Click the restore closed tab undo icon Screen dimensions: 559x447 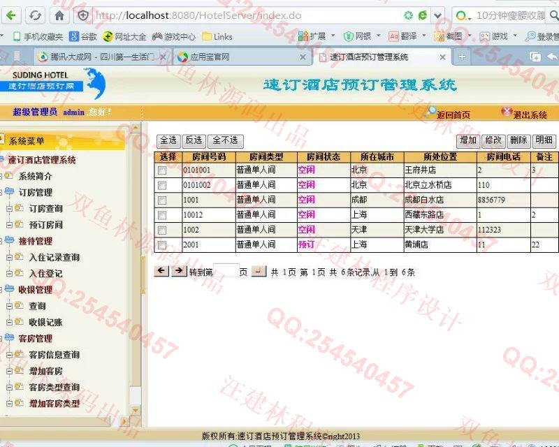point(552,57)
